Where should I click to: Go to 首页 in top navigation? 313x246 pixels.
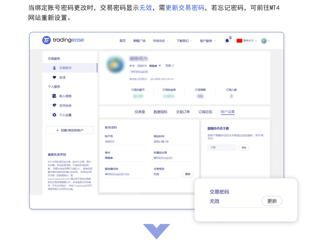[123, 41]
